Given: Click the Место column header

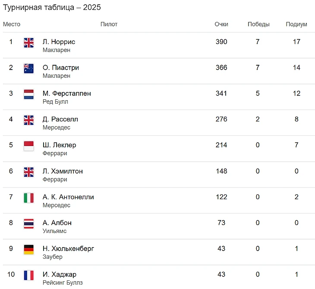Looking at the screenshot, I should (12, 24).
